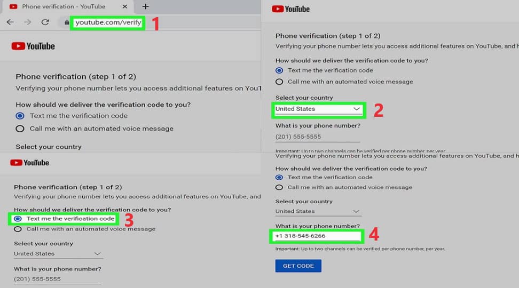Click the YouTube logo below the address bar

tap(33, 46)
